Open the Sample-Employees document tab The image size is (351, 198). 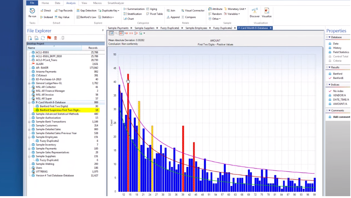pyautogui.click(x=196, y=28)
